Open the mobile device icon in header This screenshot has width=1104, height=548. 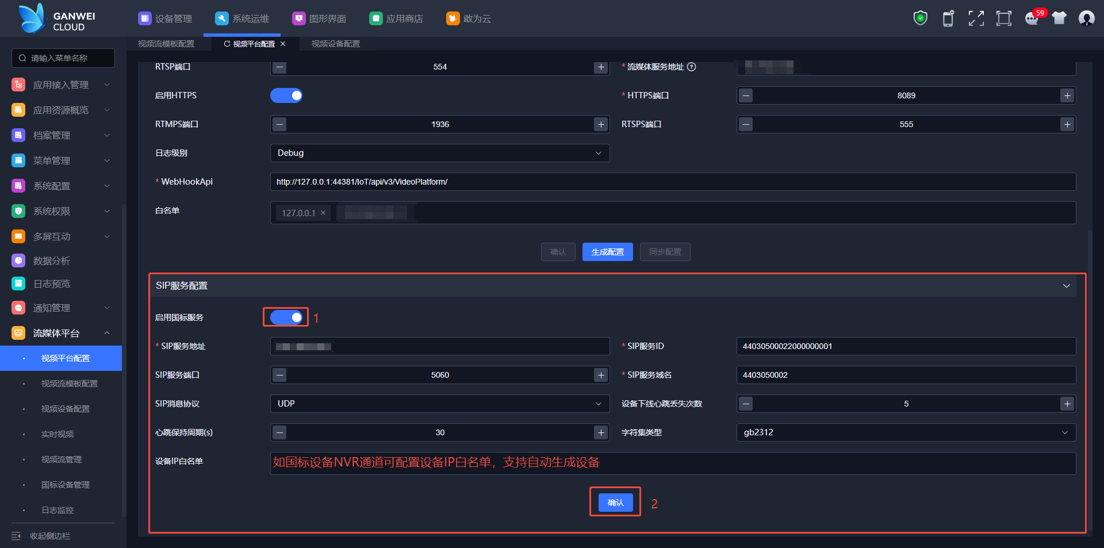(948, 18)
